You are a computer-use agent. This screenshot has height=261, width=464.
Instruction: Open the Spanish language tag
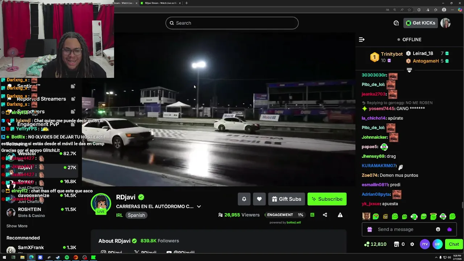136,215
